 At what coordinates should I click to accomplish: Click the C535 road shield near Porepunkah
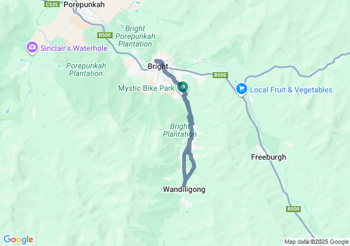[52, 4]
